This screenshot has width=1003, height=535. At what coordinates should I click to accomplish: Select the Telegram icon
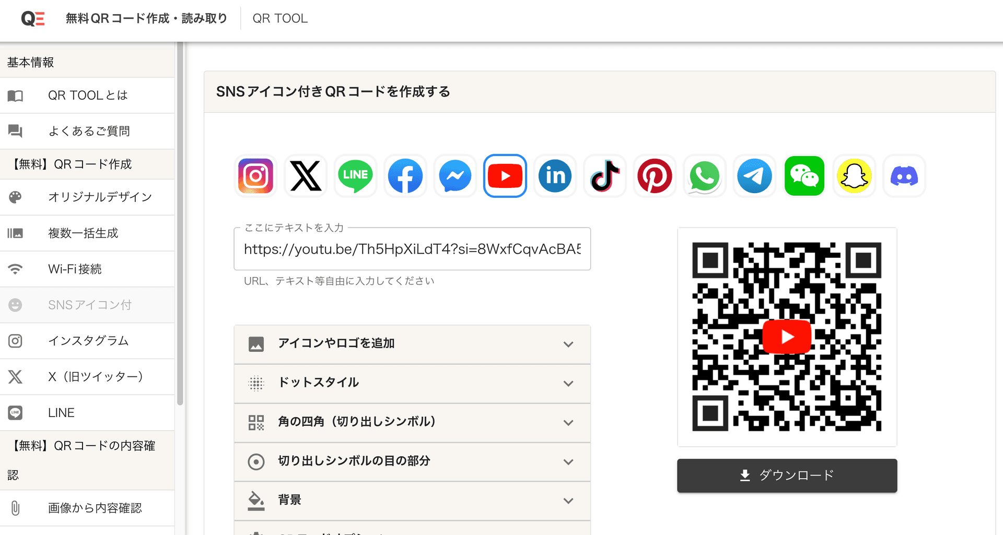pos(754,176)
